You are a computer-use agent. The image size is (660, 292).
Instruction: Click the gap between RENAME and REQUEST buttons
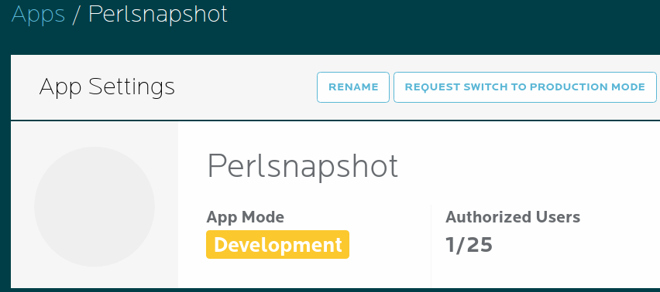tap(391, 87)
